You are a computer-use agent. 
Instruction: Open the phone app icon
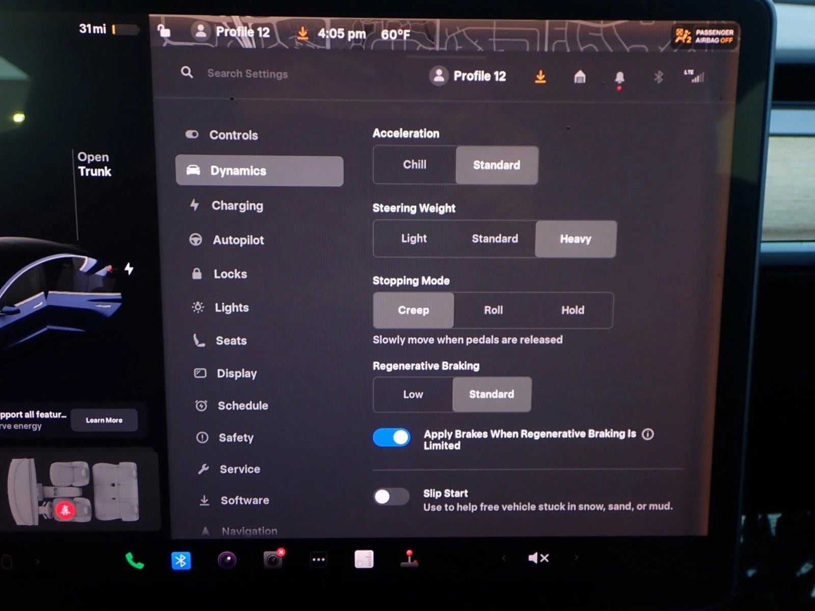[x=134, y=560]
